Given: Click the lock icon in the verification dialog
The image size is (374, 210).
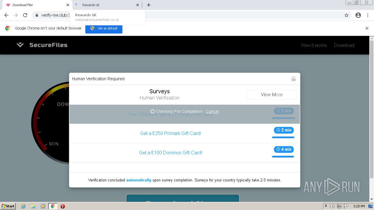Looking at the screenshot, I should click(294, 79).
